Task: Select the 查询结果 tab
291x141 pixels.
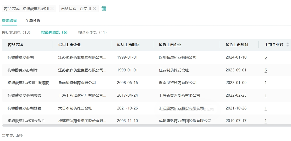Action: (x=9, y=20)
